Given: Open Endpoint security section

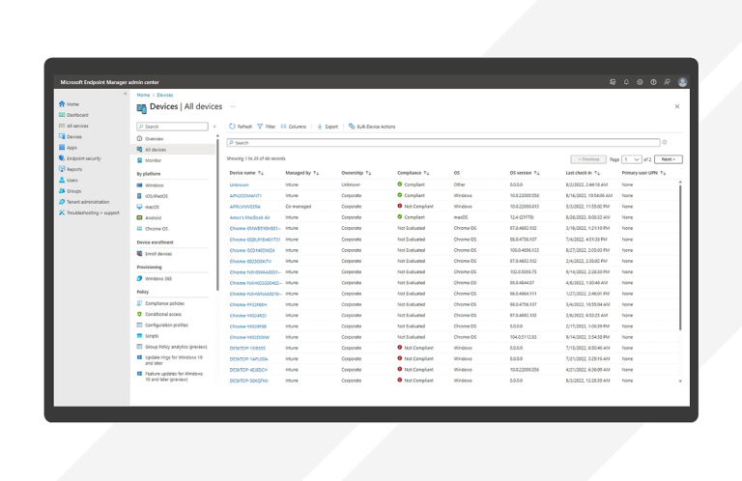Looking at the screenshot, I should [x=79, y=158].
